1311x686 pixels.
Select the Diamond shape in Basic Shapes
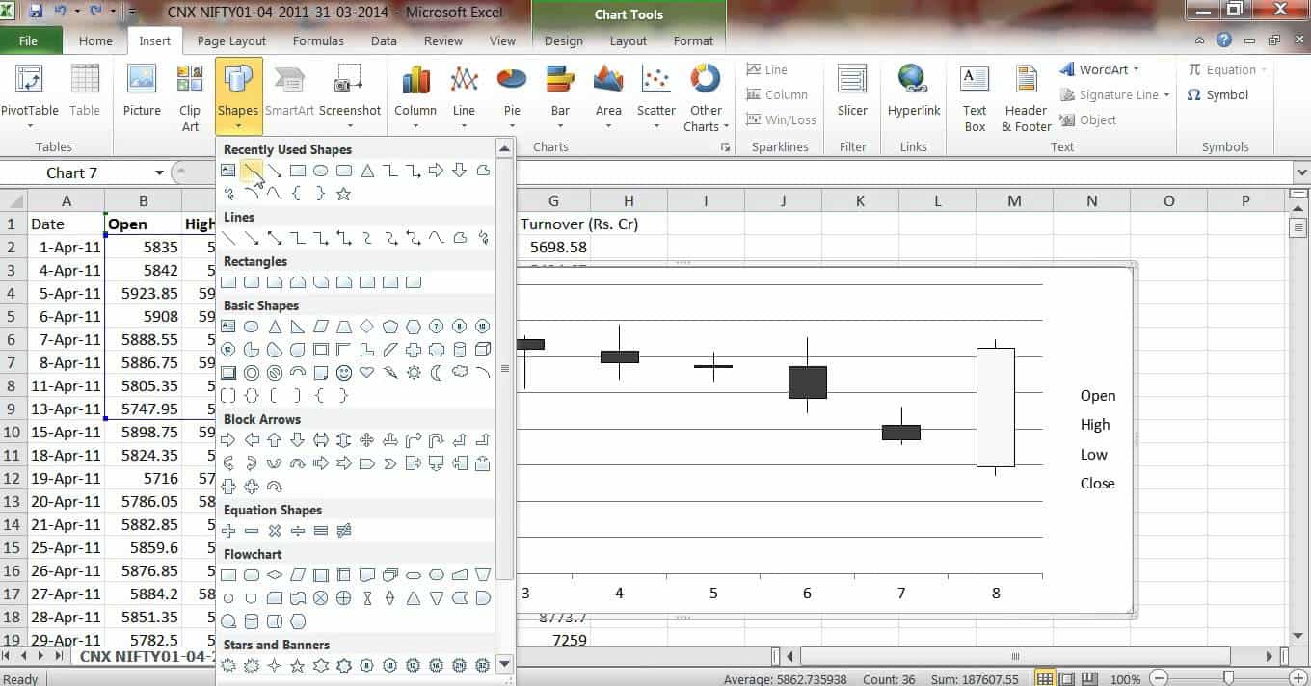point(367,327)
